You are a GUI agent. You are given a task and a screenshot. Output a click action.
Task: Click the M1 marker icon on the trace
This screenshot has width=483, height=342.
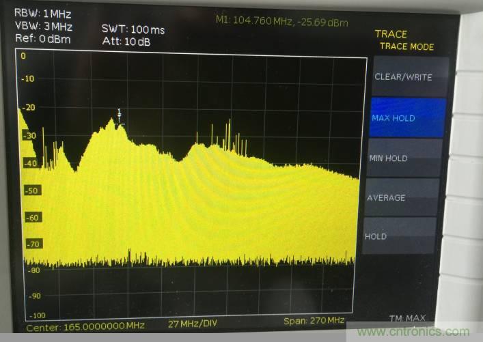click(x=120, y=114)
